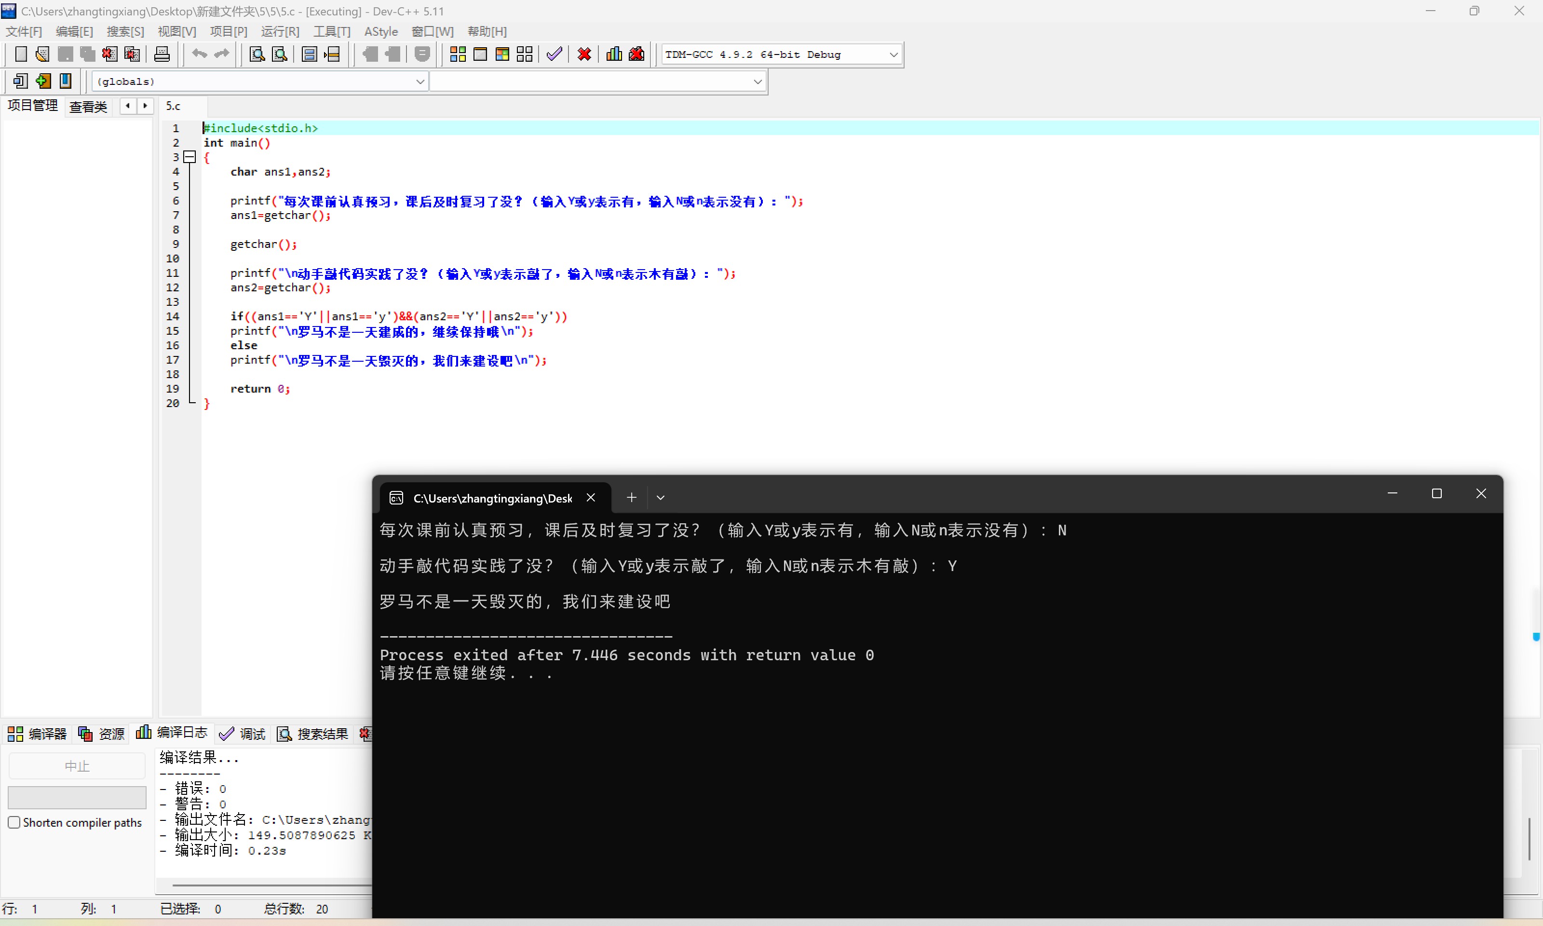Image resolution: width=1543 pixels, height=926 pixels.
Task: Click the Find magnifier toolbar icon
Action: (257, 54)
